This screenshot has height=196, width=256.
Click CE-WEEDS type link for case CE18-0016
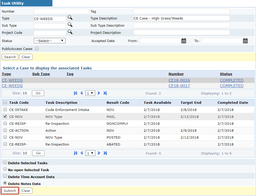coord(12,80)
